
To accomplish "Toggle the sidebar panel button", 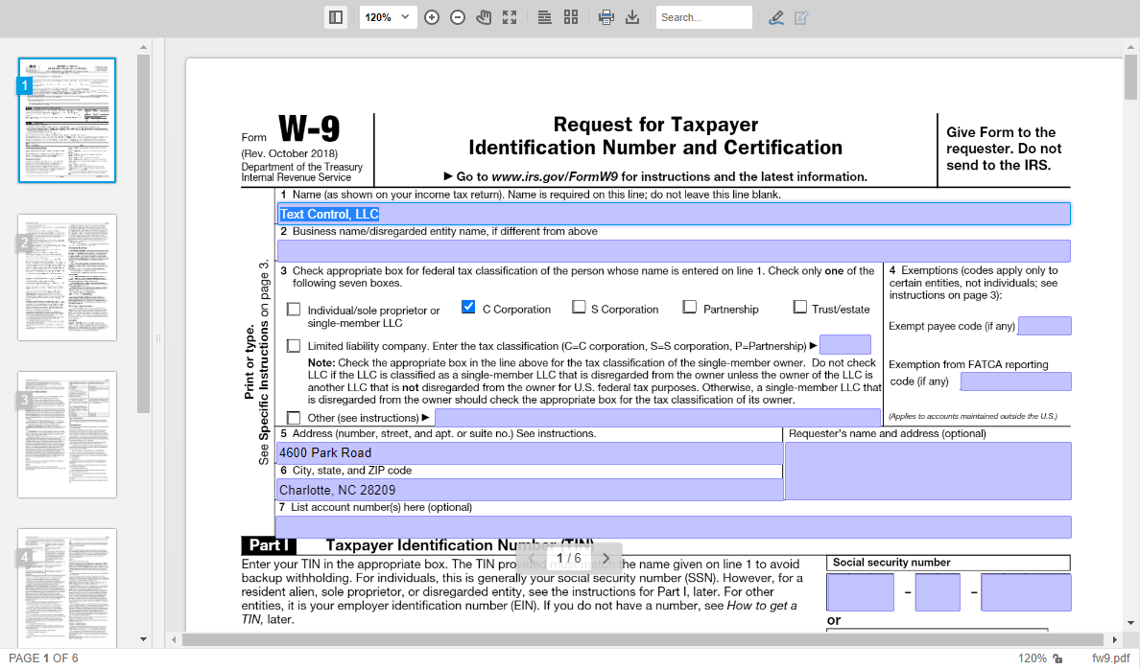I will coord(335,17).
